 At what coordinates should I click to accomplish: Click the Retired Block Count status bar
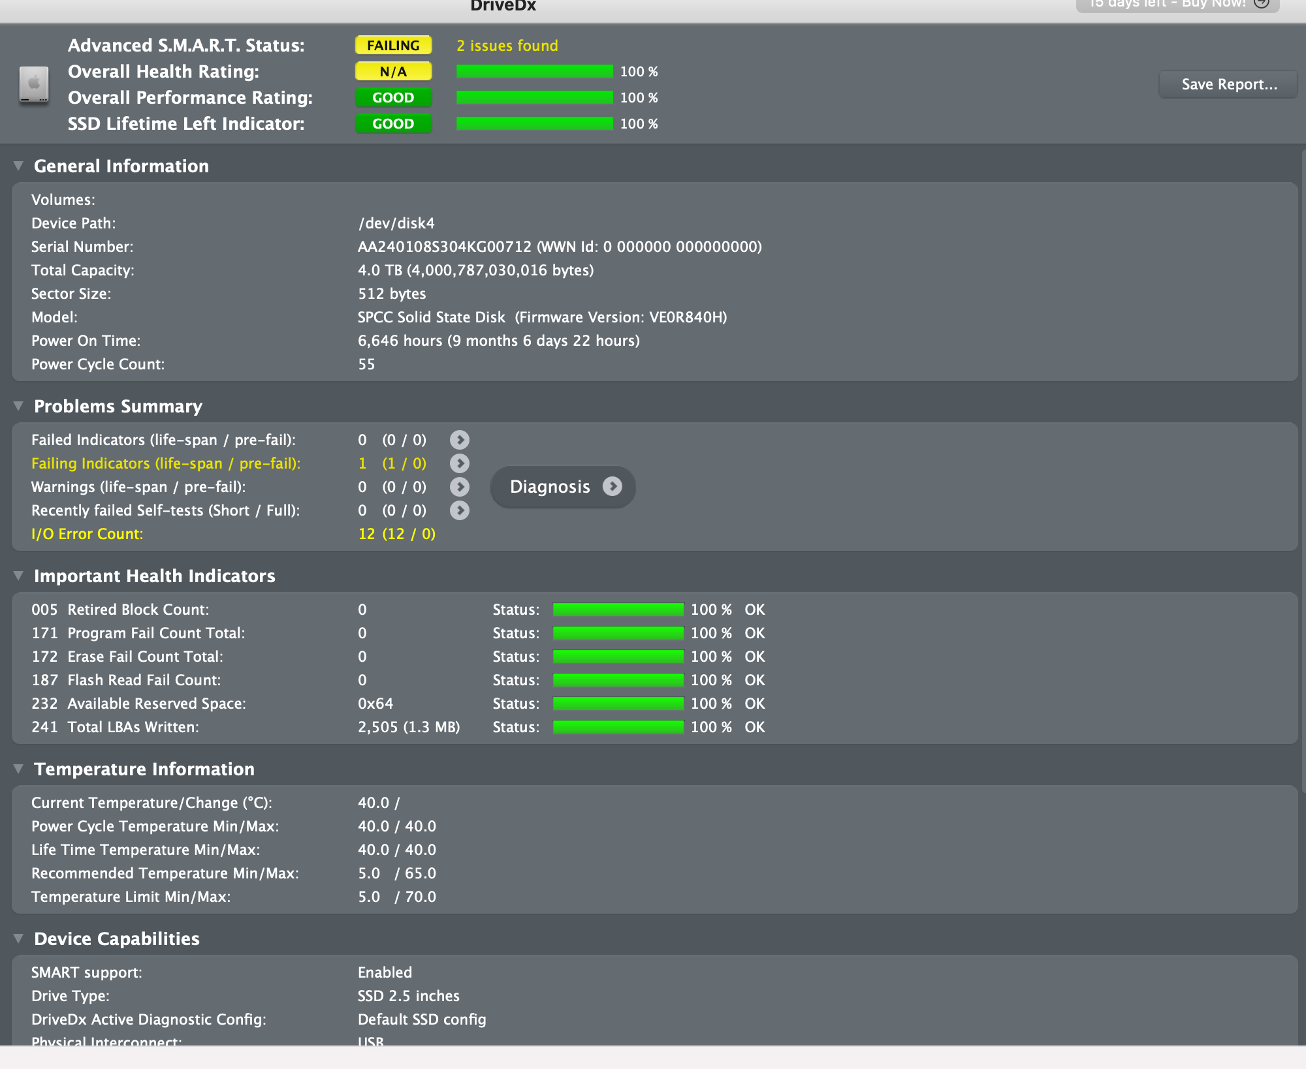[x=618, y=610]
